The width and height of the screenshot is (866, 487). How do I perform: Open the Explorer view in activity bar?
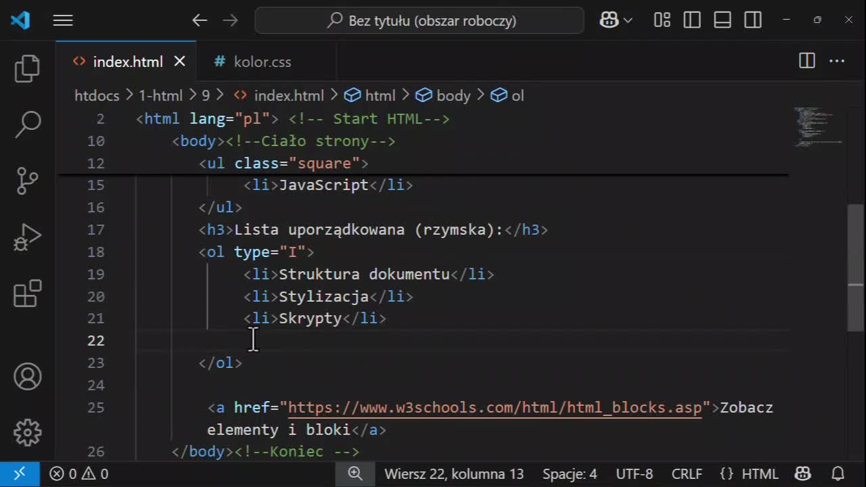pyautogui.click(x=28, y=69)
